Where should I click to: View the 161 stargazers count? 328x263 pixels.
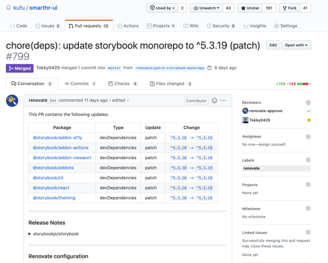pyautogui.click(x=269, y=8)
